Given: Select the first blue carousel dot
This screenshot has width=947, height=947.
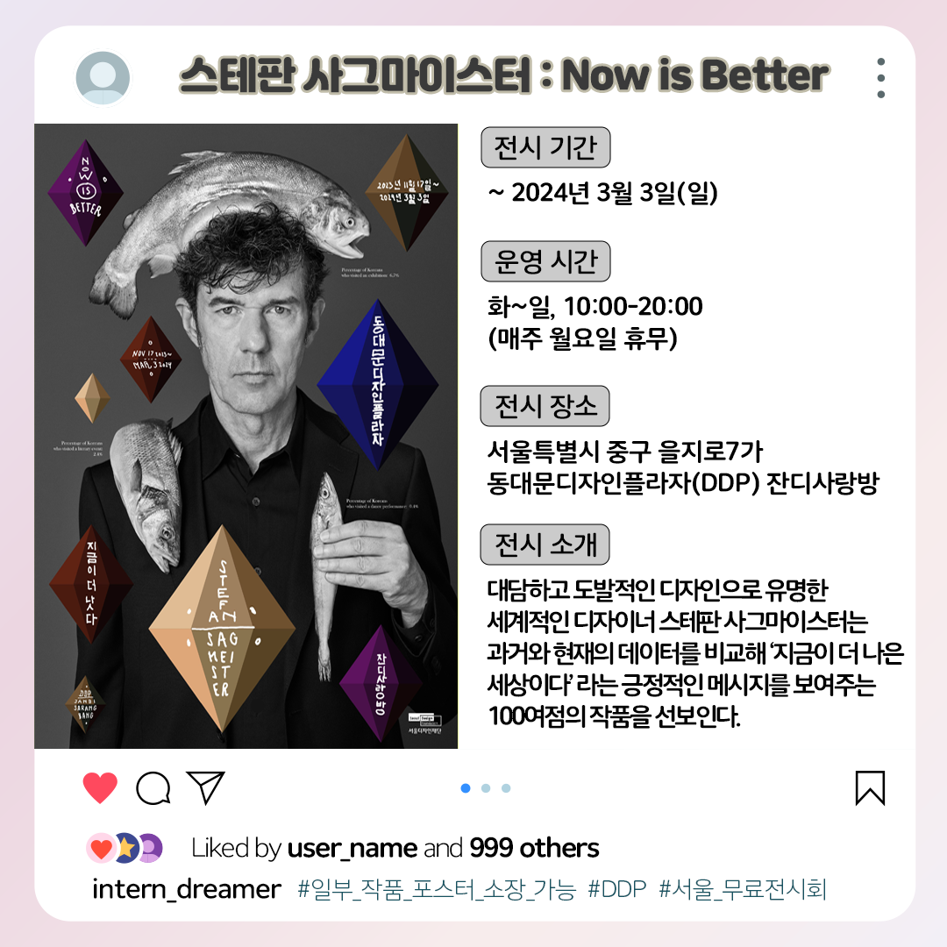Looking at the screenshot, I should click(x=465, y=788).
